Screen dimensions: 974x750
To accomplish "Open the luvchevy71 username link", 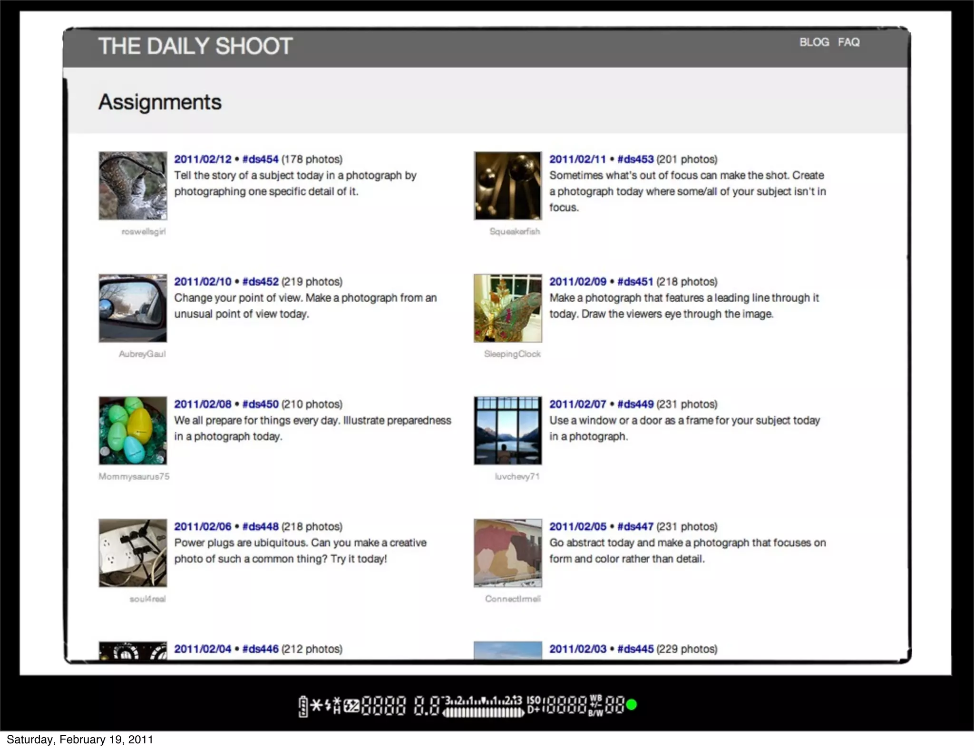I will 517,476.
